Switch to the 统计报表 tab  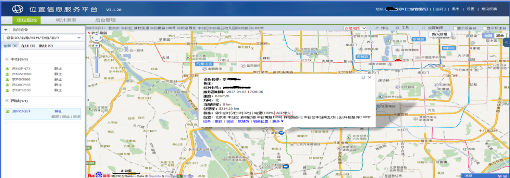pos(66,20)
